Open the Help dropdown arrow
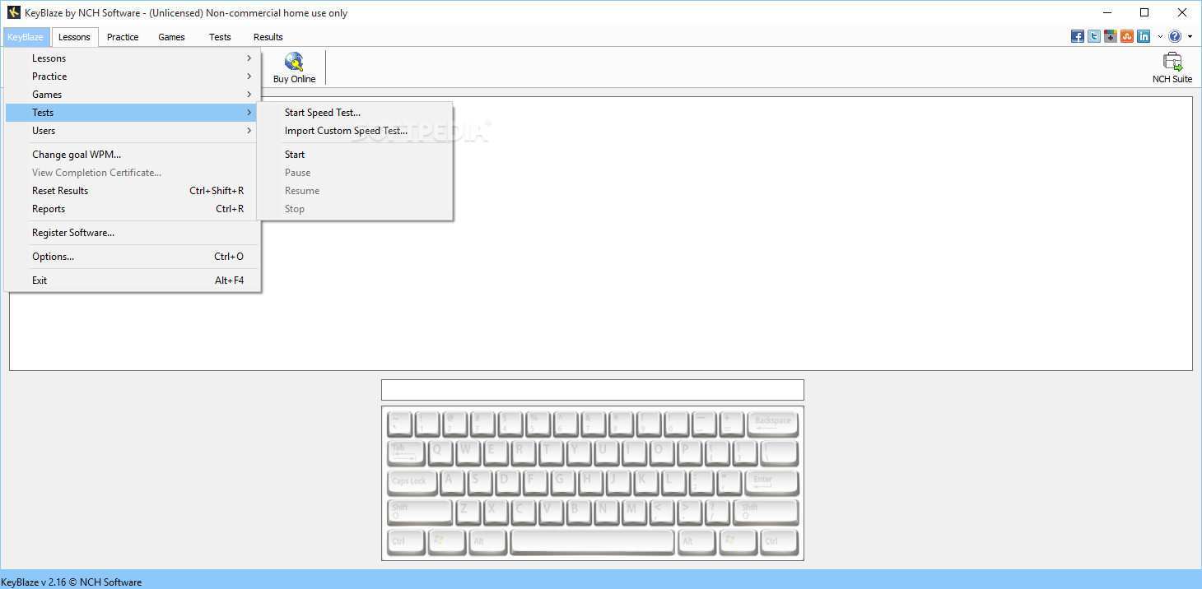 (1190, 36)
